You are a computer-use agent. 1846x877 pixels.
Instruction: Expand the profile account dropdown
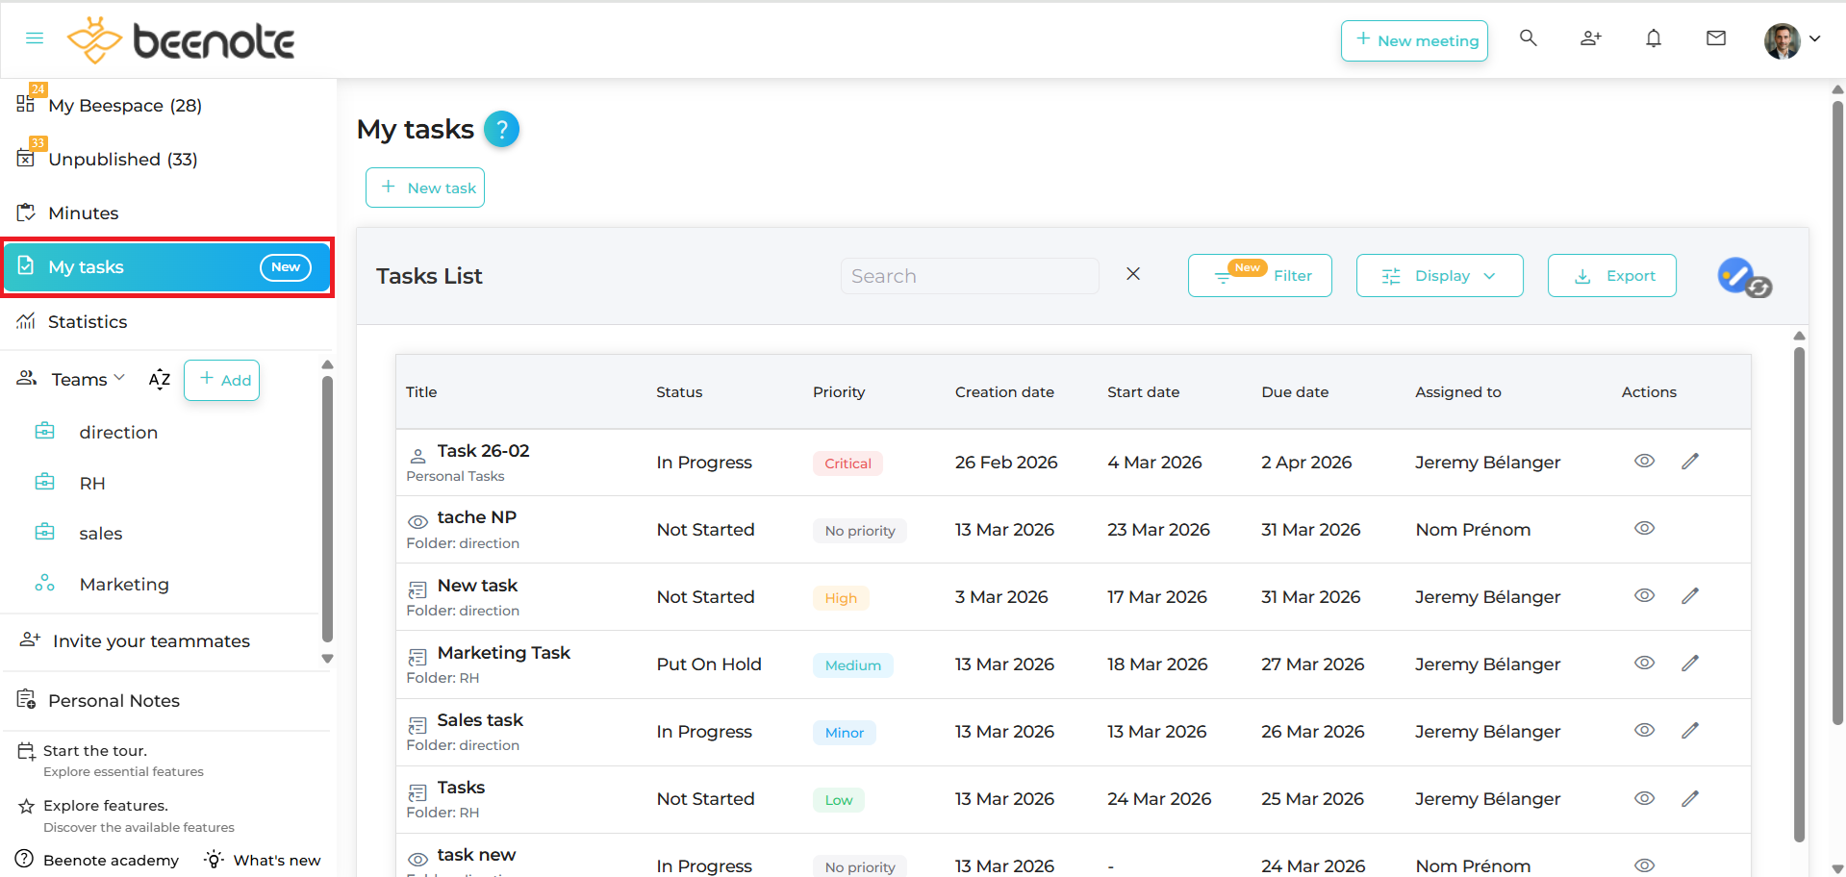click(1816, 38)
